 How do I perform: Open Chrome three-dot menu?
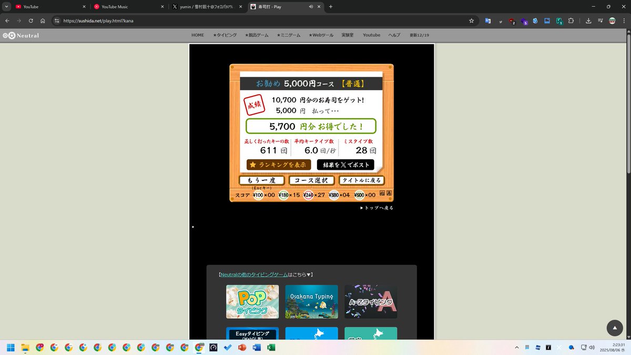click(x=624, y=21)
